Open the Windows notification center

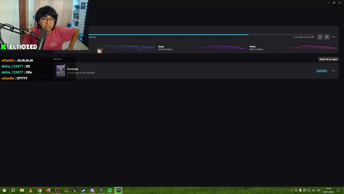tap(338, 190)
